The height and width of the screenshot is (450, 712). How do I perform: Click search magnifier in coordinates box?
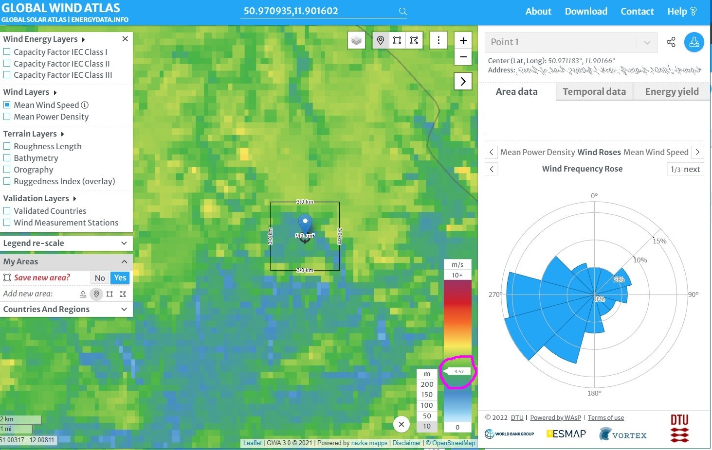402,11
